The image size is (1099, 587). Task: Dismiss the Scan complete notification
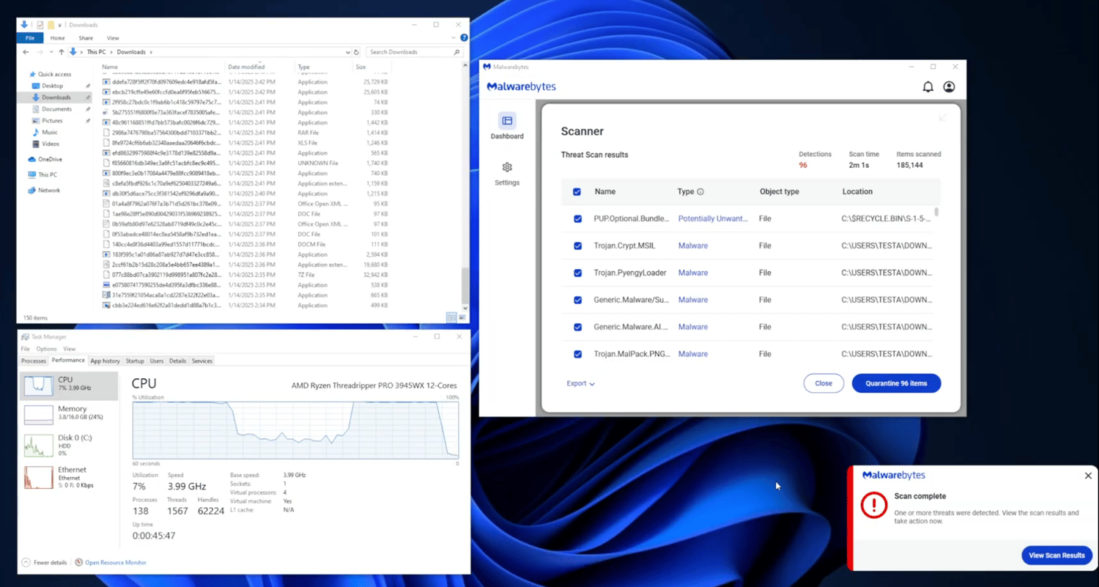(x=1088, y=476)
